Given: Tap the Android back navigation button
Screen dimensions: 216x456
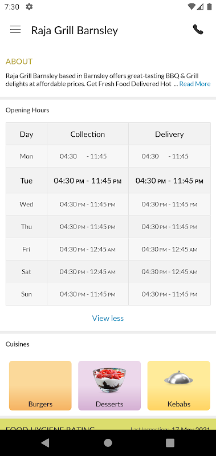Looking at the screenshot, I should coord(45,443).
